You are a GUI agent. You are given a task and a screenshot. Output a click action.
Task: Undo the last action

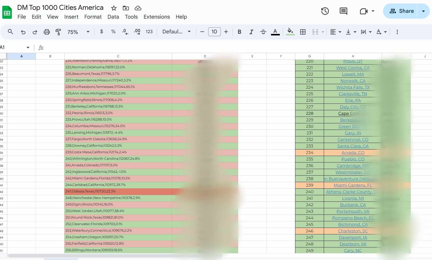point(23,32)
